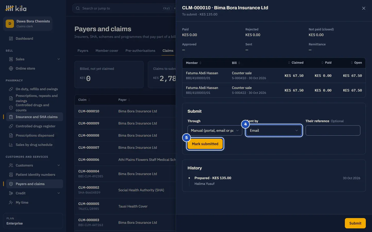The width and height of the screenshot is (372, 232).
Task: Open Controlled drugs register pill icon
Action: (11, 126)
